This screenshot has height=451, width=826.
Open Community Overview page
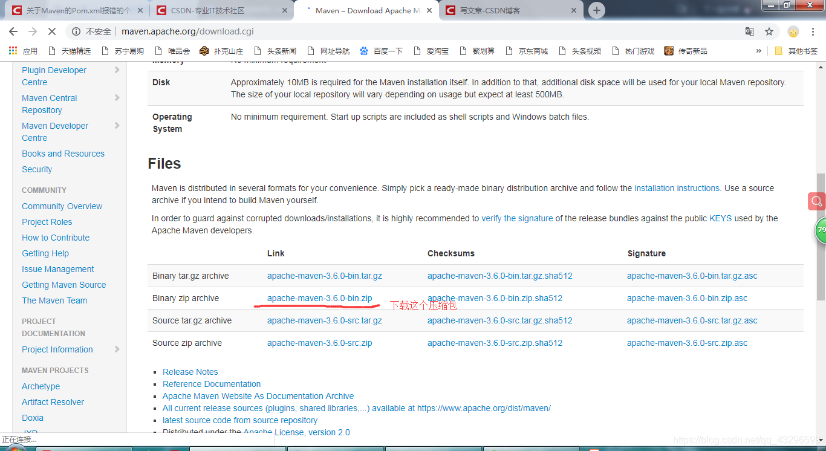[x=62, y=206]
